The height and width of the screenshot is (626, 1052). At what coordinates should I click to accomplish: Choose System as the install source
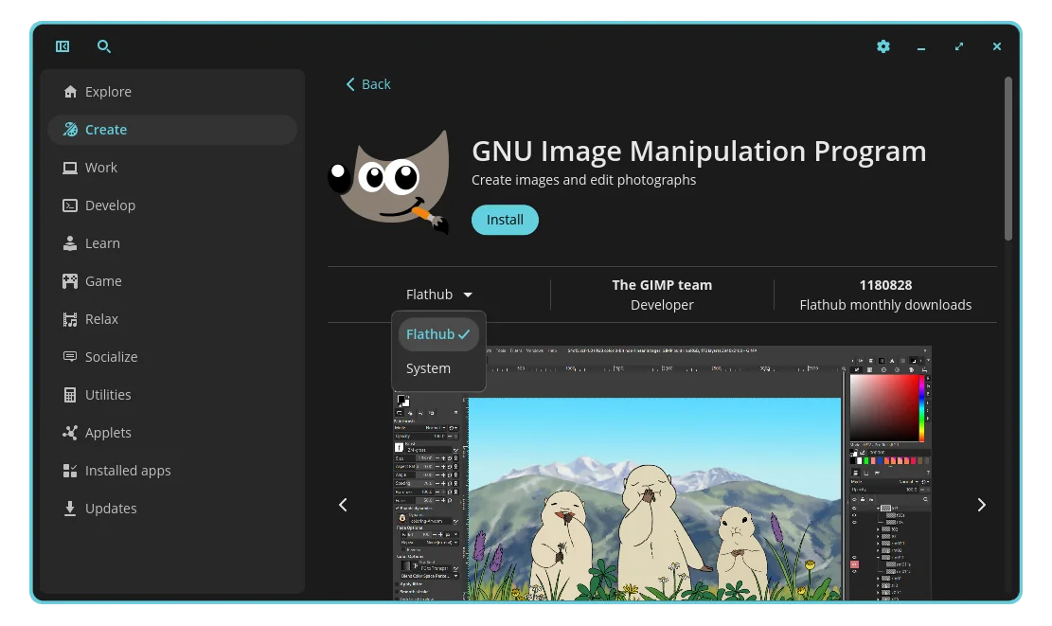[429, 368]
